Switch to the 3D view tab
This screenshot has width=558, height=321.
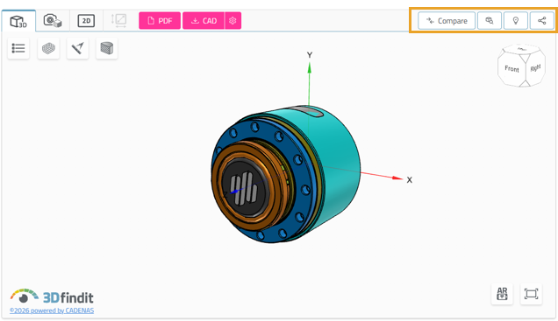coord(18,21)
